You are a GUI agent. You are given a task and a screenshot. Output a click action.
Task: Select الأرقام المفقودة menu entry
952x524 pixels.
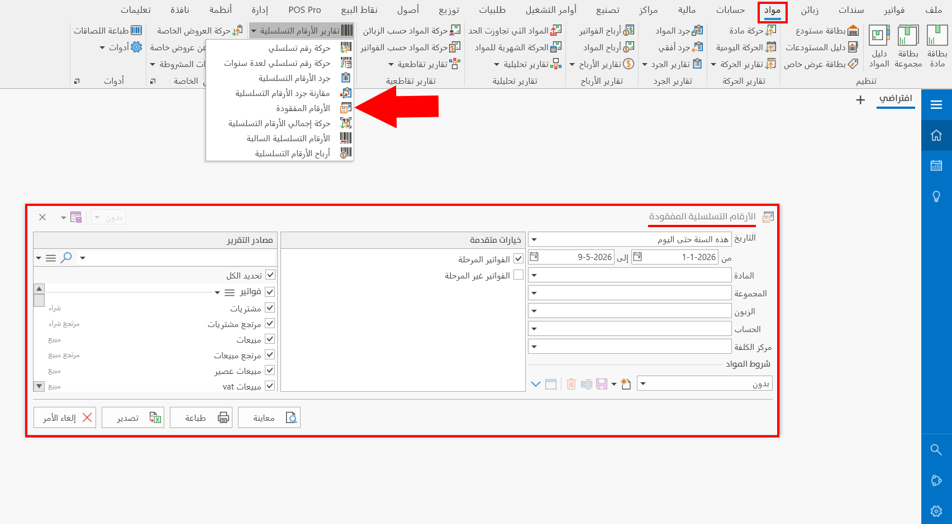[x=280, y=108]
